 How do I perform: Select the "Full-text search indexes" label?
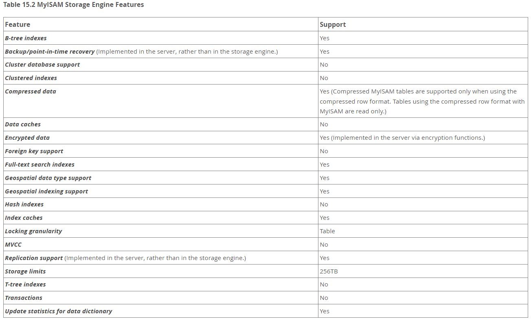39,165
